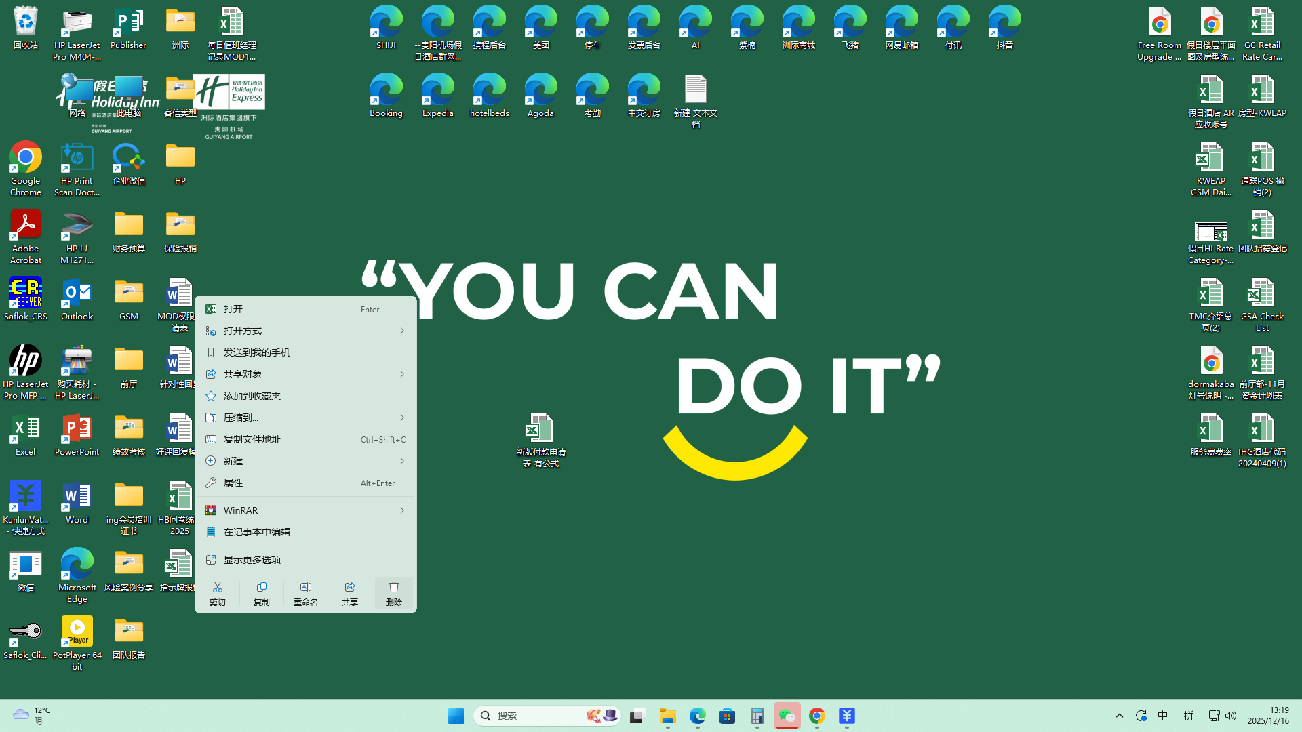Click 复制文件地址 menu entry
The height and width of the screenshot is (732, 1302).
coord(252,439)
